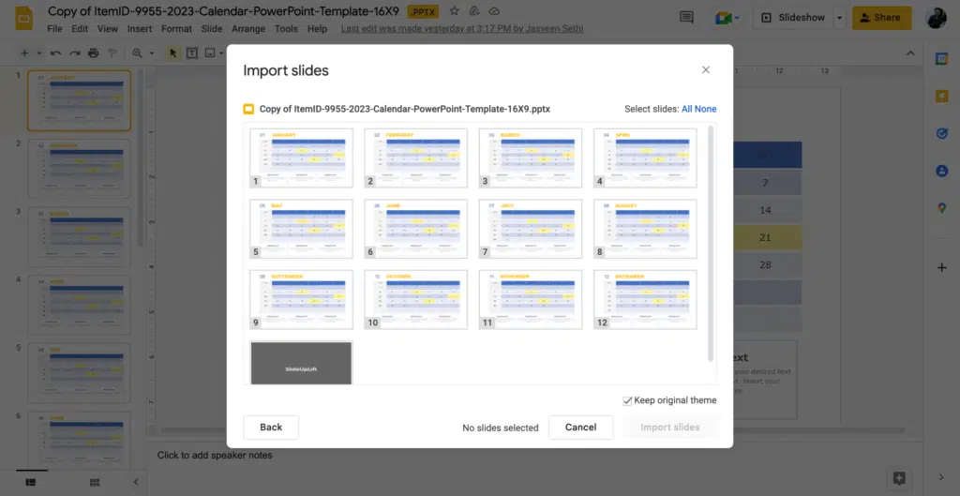The width and height of the screenshot is (960, 496).
Task: Open the zoom level dropdown arrow
Action: point(152,53)
